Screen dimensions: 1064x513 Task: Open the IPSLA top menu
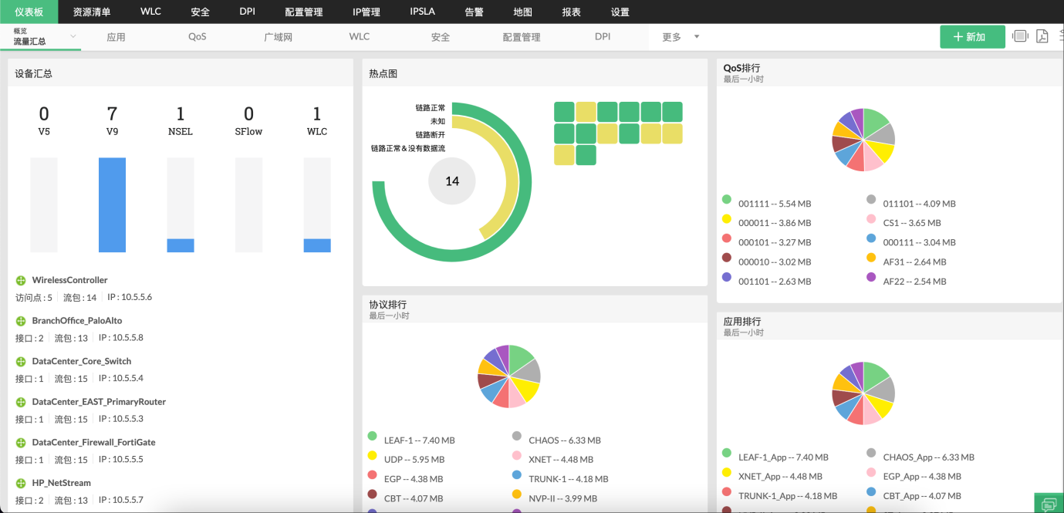(x=423, y=12)
